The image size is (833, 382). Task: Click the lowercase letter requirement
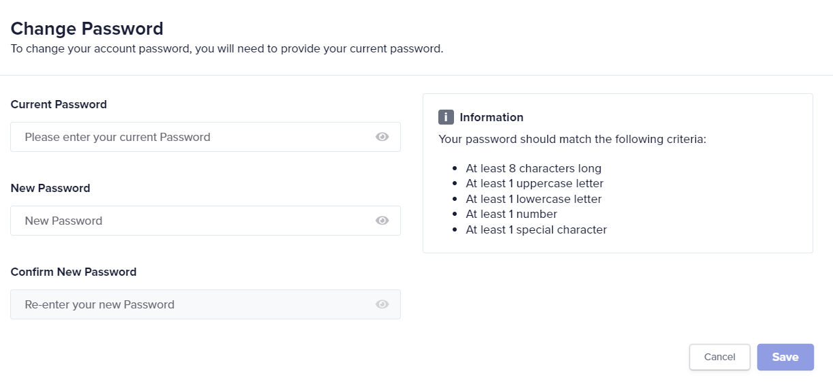(x=534, y=200)
